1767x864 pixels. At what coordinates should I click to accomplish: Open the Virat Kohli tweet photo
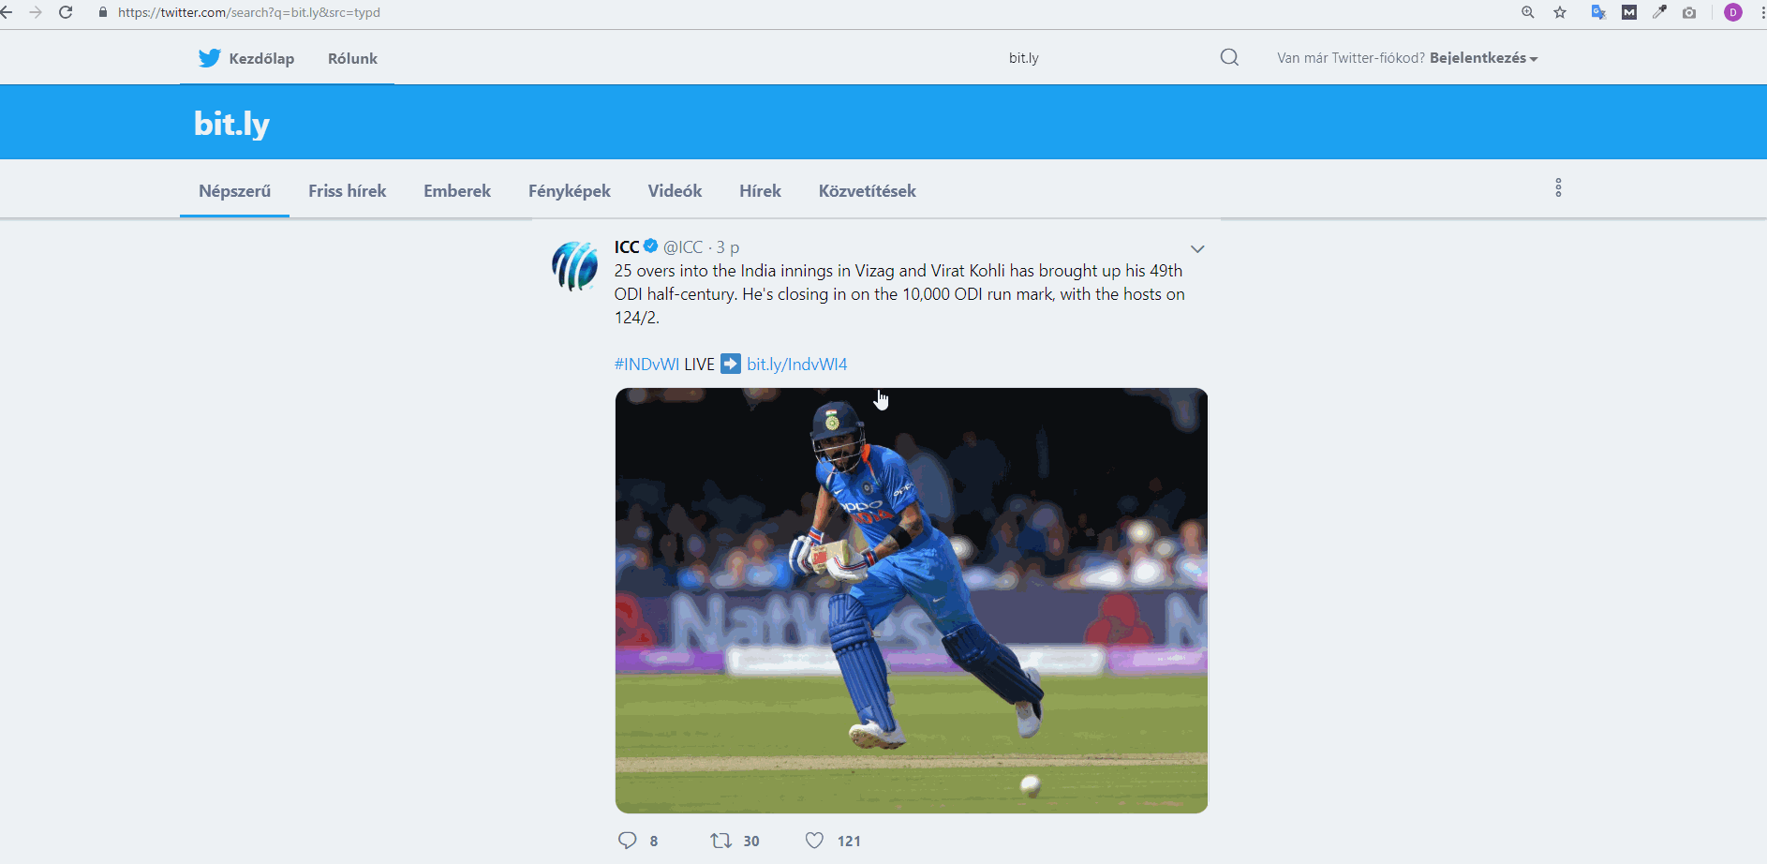(x=912, y=601)
